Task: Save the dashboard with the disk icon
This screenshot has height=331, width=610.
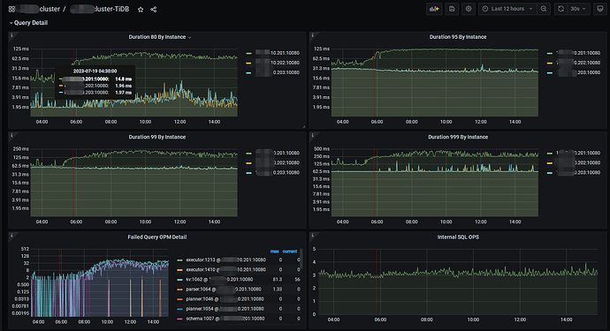Action: pos(452,9)
